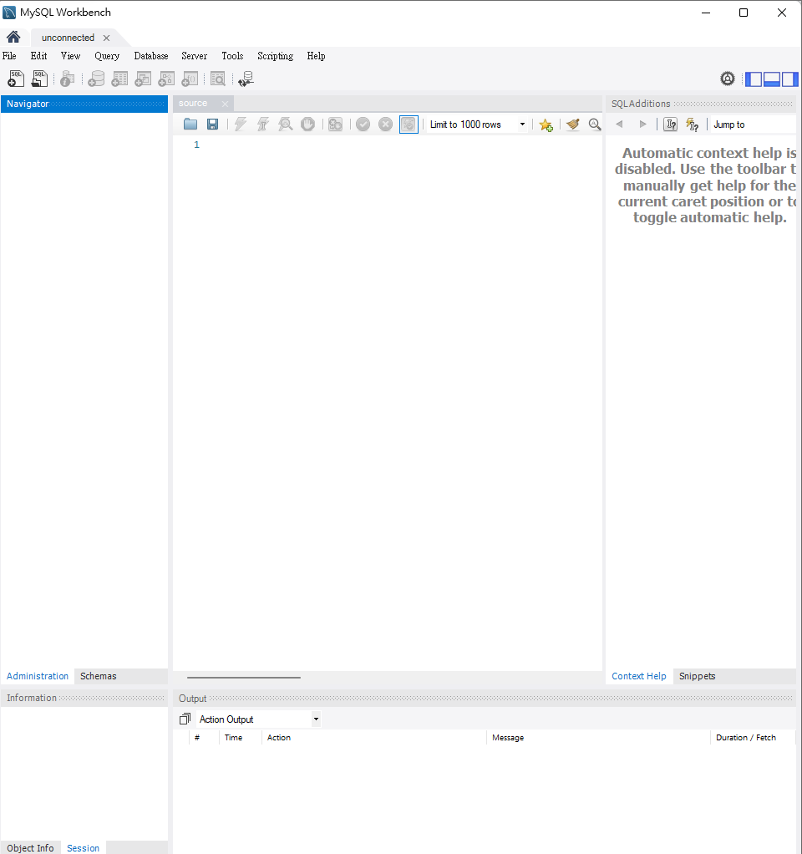Click the Jump to topic field
The width and height of the screenshot is (802, 854).
753,125
